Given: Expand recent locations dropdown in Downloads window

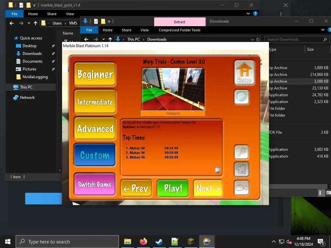Looking at the screenshot, I should tap(103, 39).
